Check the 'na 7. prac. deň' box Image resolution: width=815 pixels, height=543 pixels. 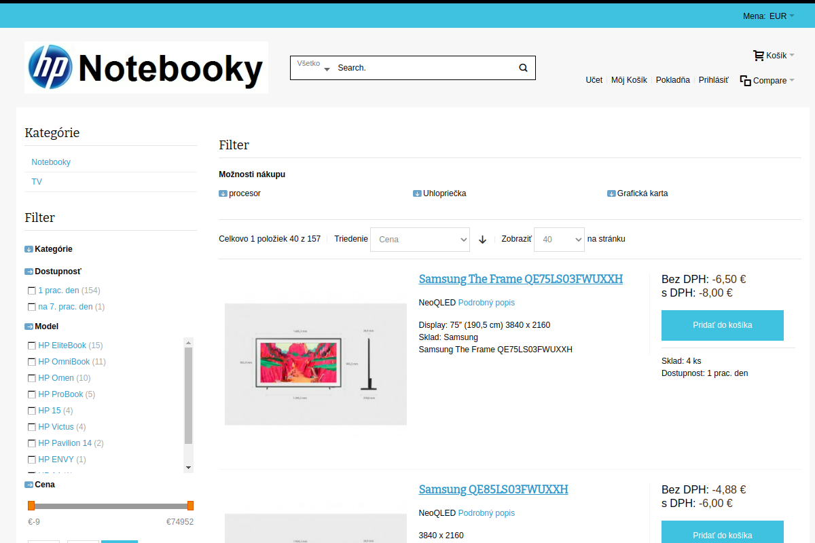pyautogui.click(x=31, y=307)
